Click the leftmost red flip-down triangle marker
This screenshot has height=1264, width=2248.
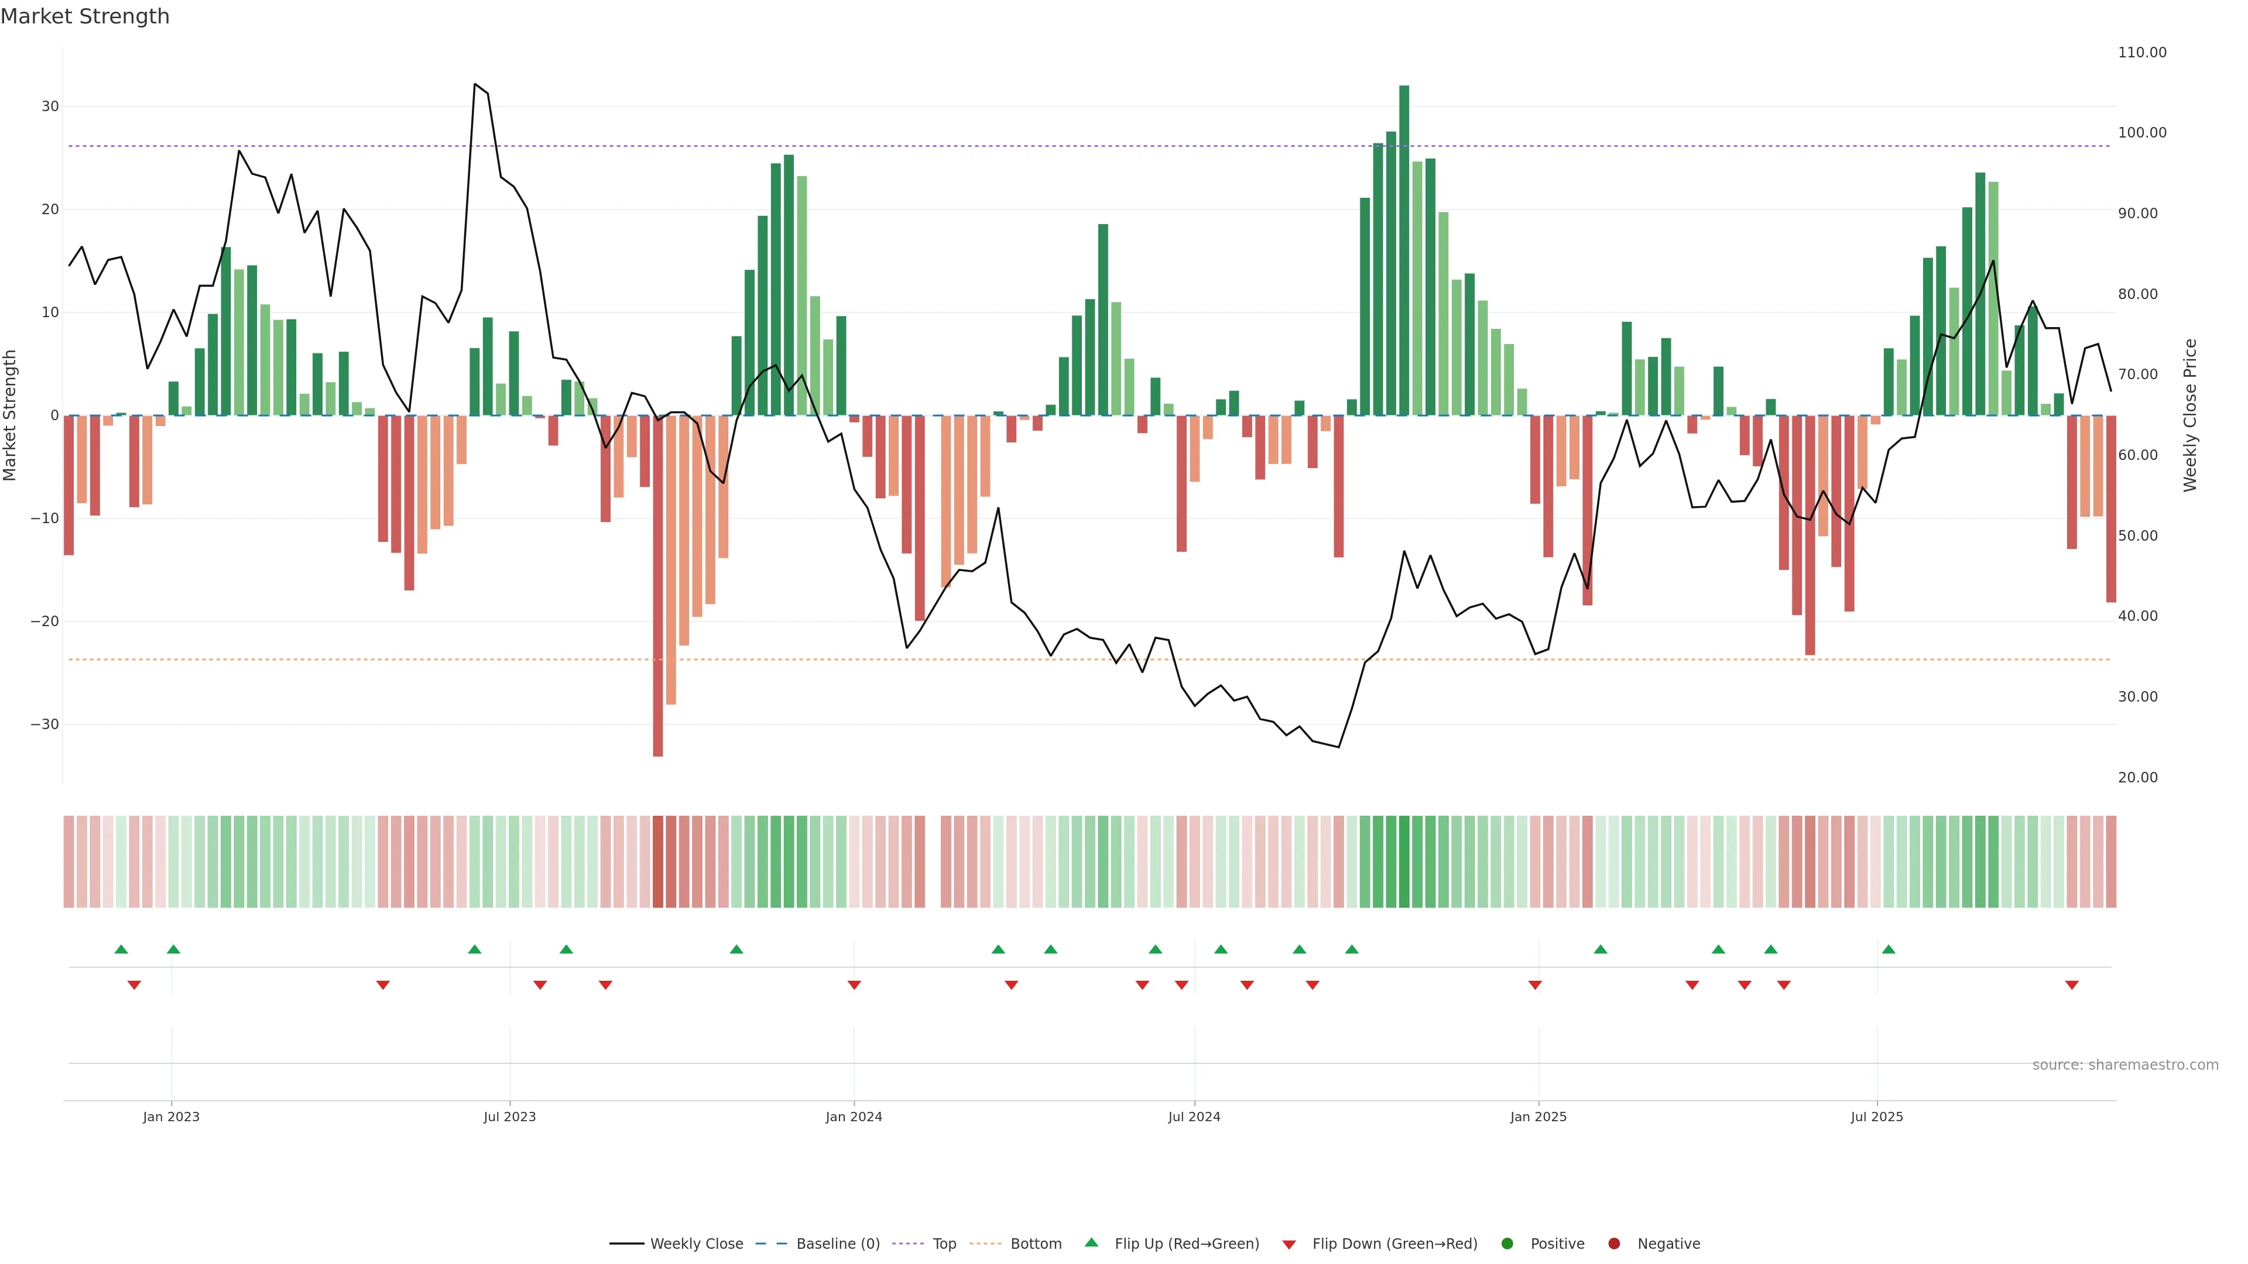coord(135,985)
